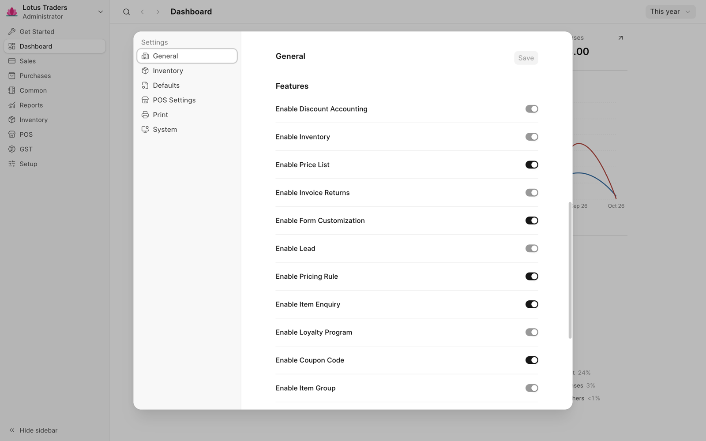Viewport: 706px width, 441px height.
Task: Expand the Lotus Traders company chevron
Action: (101, 12)
